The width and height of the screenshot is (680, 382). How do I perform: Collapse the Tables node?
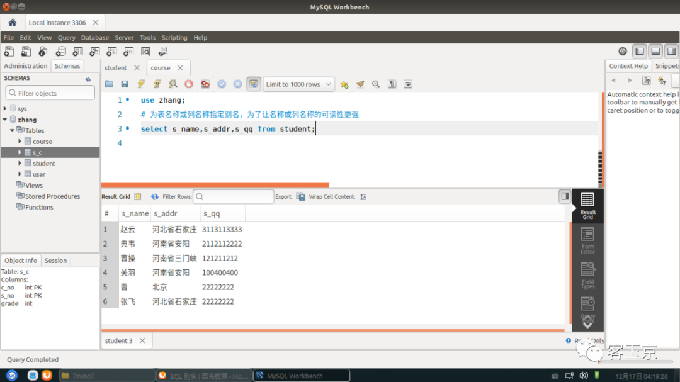(x=12, y=130)
